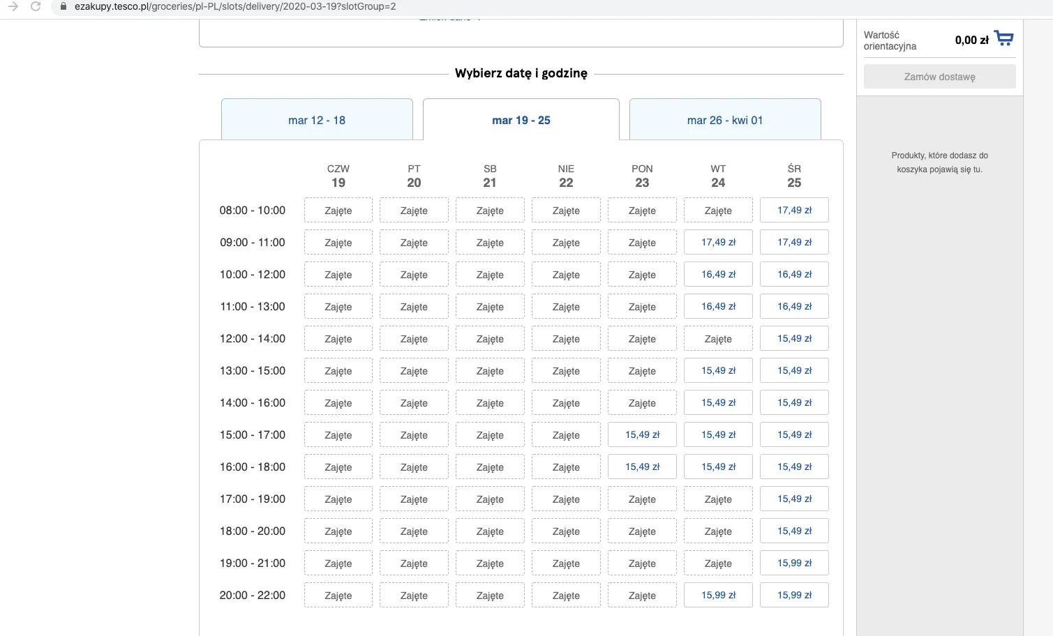Select Wednesday 25 slot 17:00 - 19:00
Viewport: 1053px width, 636px height.
tap(794, 499)
